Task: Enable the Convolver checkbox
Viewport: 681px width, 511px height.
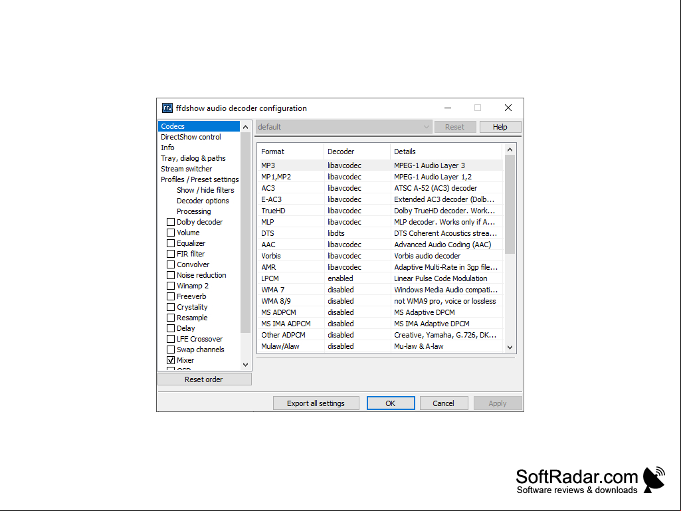Action: (171, 264)
